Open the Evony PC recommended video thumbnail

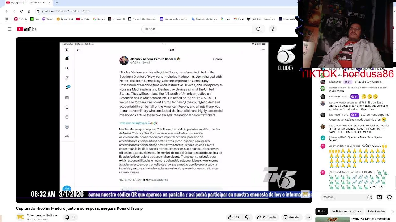click(333, 220)
